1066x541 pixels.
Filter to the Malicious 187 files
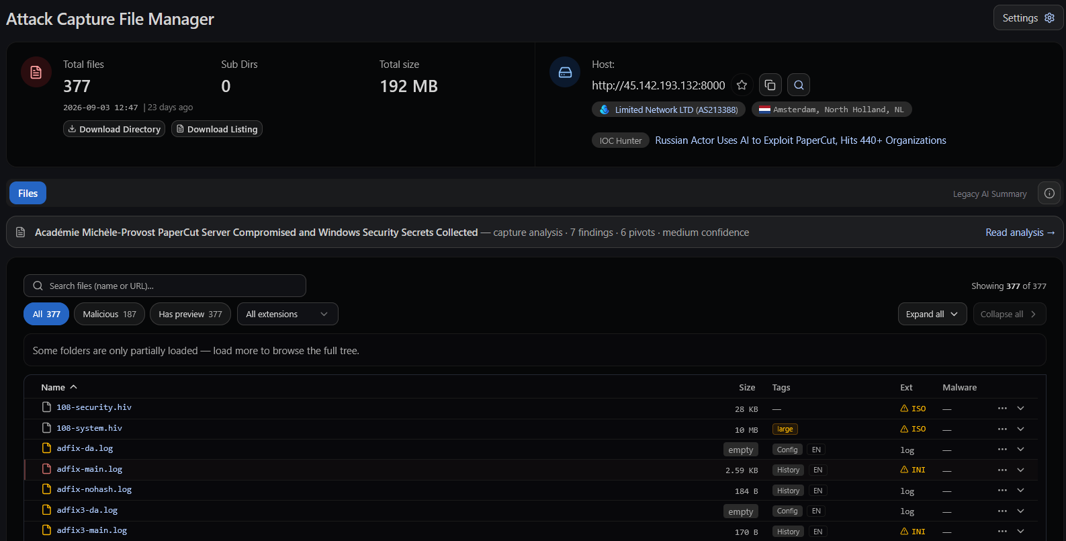coord(109,315)
